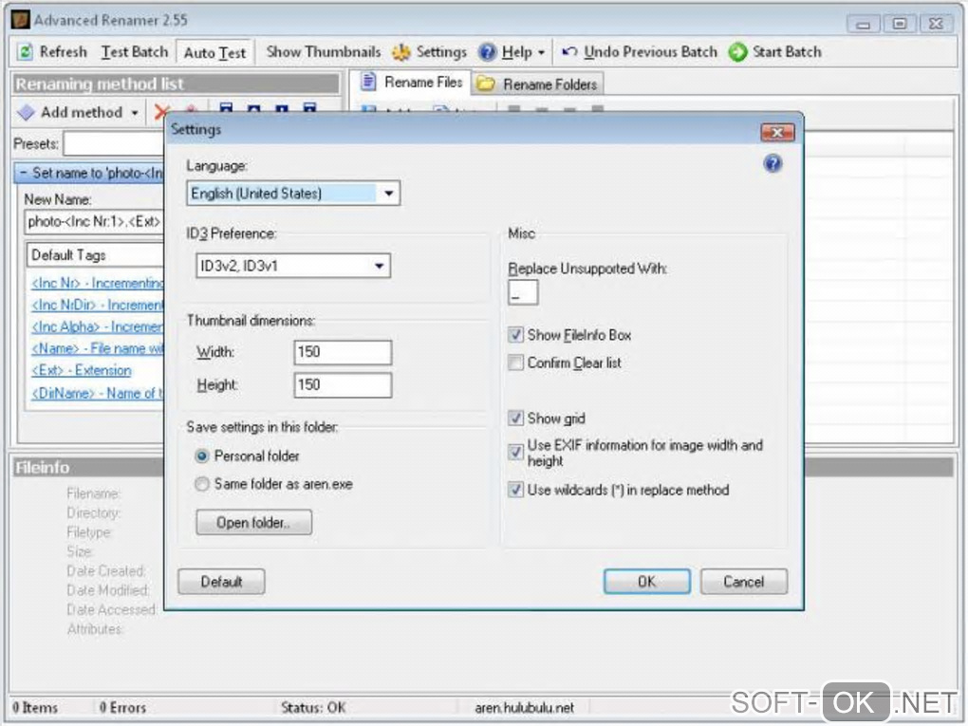Click the <Inc NrDir> tag link
Screen dimensions: 968x726
tap(98, 305)
